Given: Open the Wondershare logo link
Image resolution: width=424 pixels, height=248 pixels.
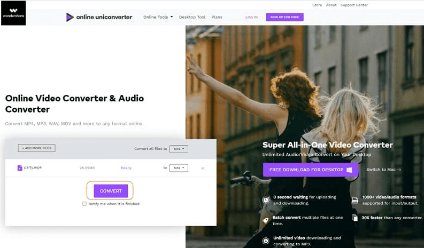Looking at the screenshot, I should (13, 13).
